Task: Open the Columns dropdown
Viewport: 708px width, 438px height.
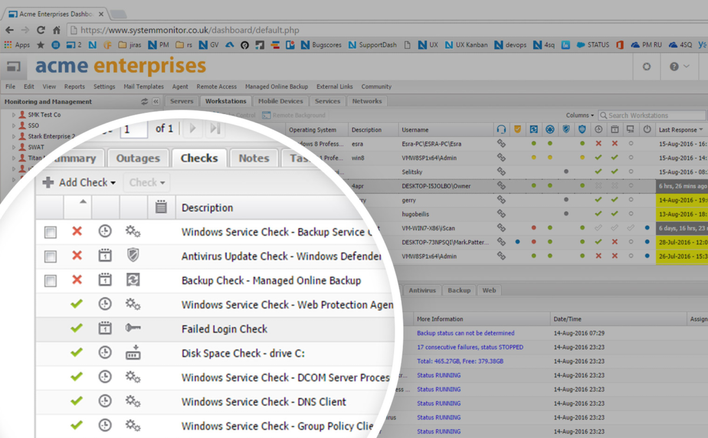Action: pyautogui.click(x=580, y=115)
